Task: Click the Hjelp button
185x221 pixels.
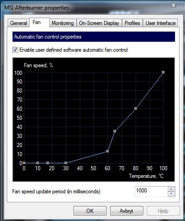Action: click(x=163, y=211)
